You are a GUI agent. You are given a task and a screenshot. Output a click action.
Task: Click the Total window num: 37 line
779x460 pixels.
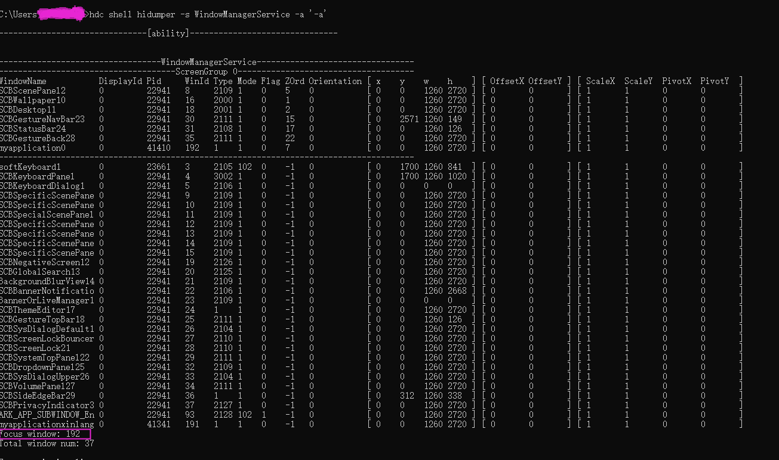[47, 443]
